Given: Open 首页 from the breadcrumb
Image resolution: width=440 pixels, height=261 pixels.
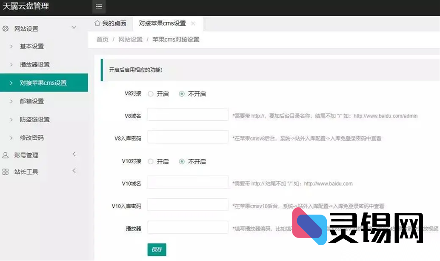Looking at the screenshot, I should [x=102, y=39].
